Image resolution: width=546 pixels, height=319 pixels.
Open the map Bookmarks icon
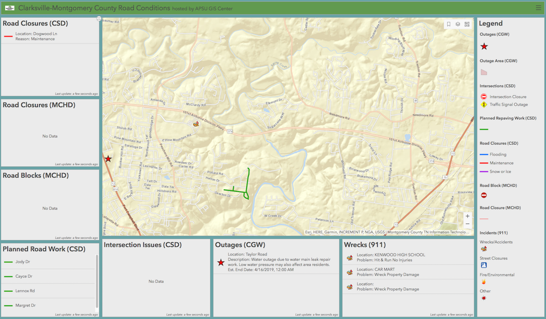pos(449,24)
